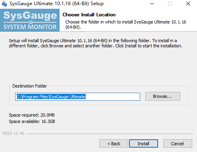Click the Destination Folder group label
Viewport: 197px width, 152px height.
(x=30, y=86)
